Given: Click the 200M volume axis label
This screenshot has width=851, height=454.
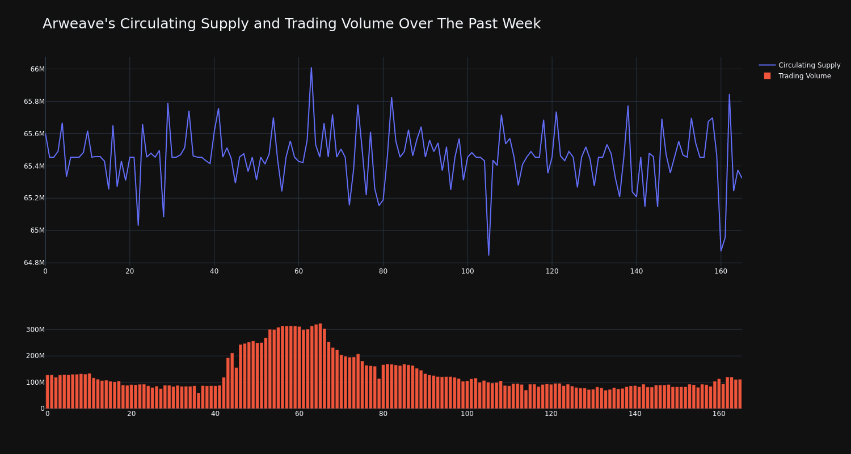Looking at the screenshot, I should (x=35, y=356).
